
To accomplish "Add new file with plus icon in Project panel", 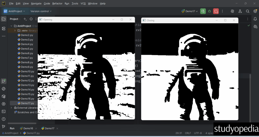I will click(25, 19).
